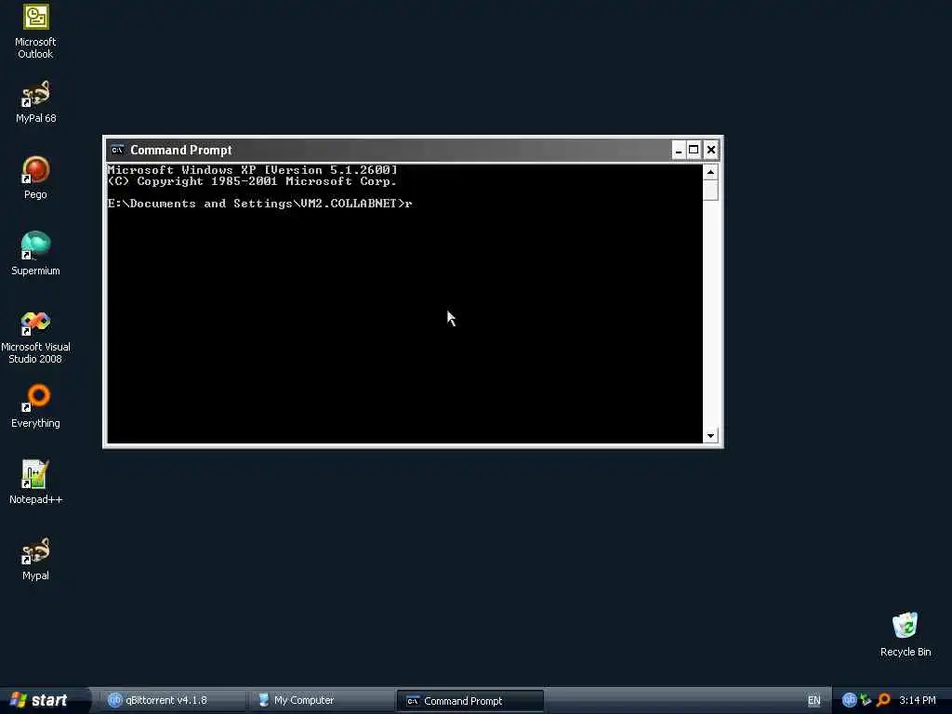
Task: Click the Everything search desktop icon
Action: coord(35,406)
